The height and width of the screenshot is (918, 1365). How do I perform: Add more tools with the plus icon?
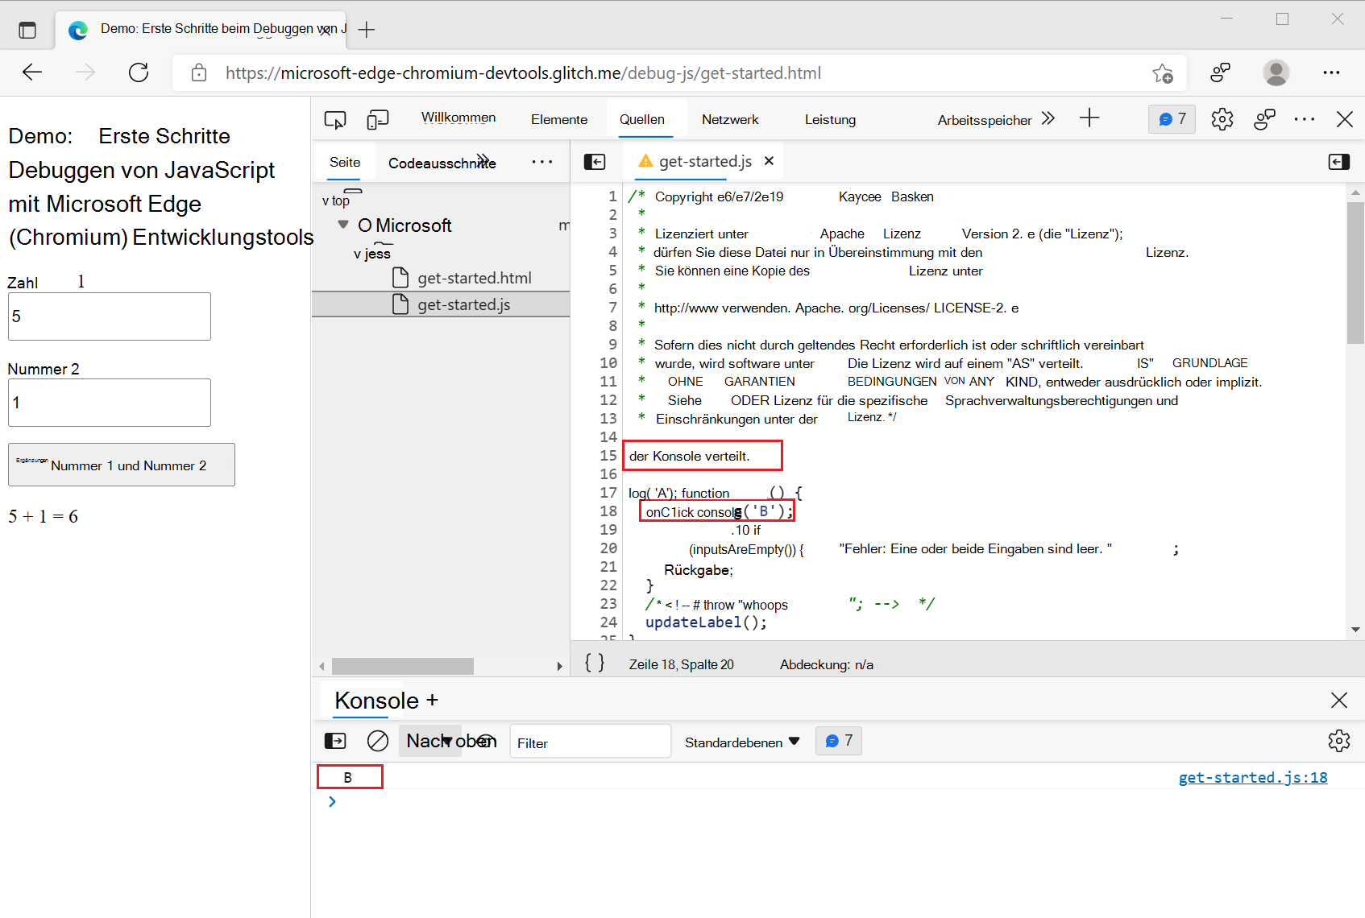1089,118
